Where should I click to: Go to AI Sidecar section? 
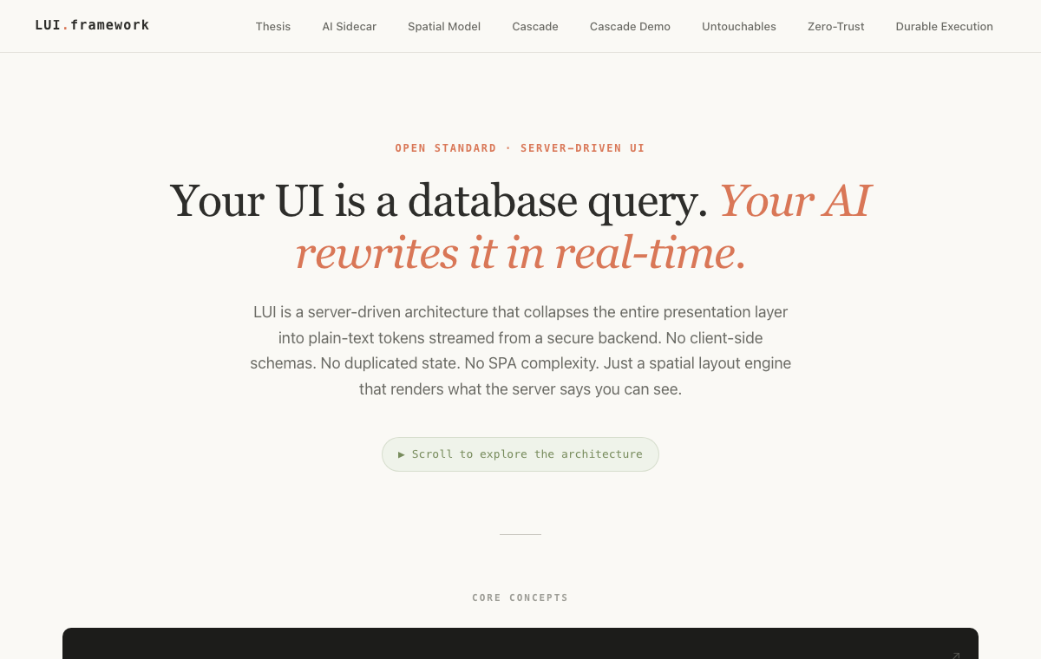[x=350, y=27]
